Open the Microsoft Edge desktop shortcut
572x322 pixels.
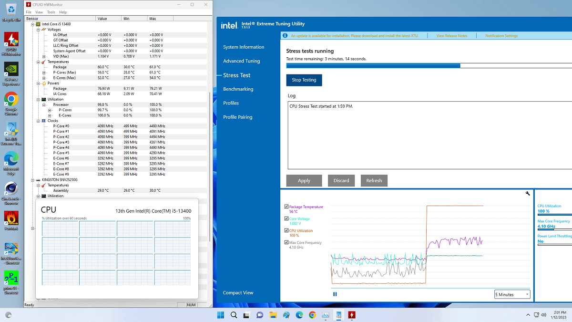[11, 163]
